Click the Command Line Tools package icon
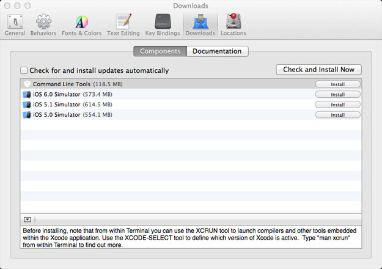Viewport: 382px width, 269px height. click(x=27, y=84)
